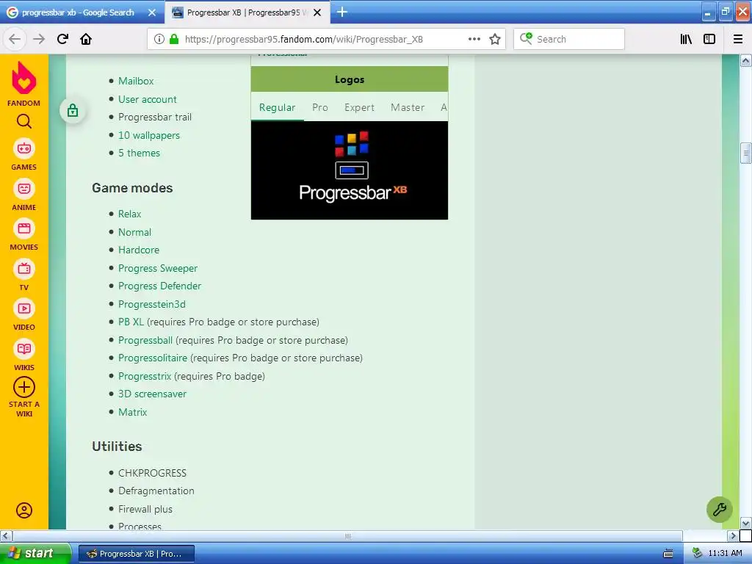The image size is (752, 564).
Task: Click the Progressbar XB logo image
Action: (x=349, y=170)
